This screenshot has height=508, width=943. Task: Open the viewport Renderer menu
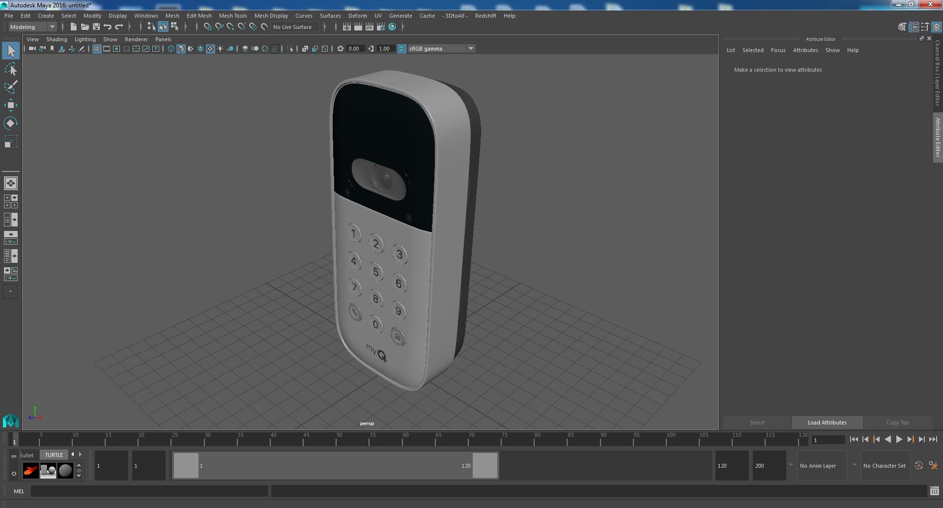click(136, 39)
